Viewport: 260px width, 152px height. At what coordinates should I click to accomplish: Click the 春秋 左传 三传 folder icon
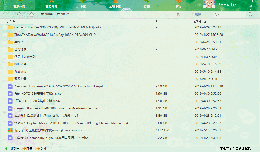[x=10, y=42]
